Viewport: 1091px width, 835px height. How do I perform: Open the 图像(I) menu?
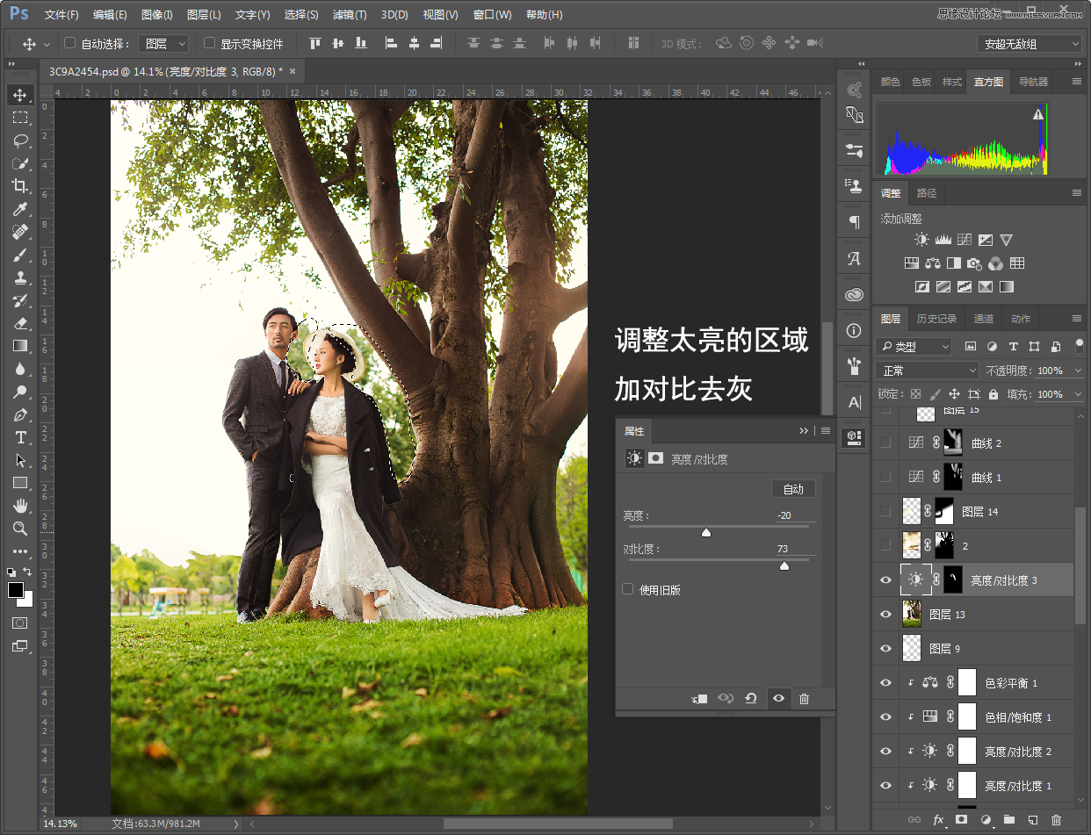click(x=157, y=15)
